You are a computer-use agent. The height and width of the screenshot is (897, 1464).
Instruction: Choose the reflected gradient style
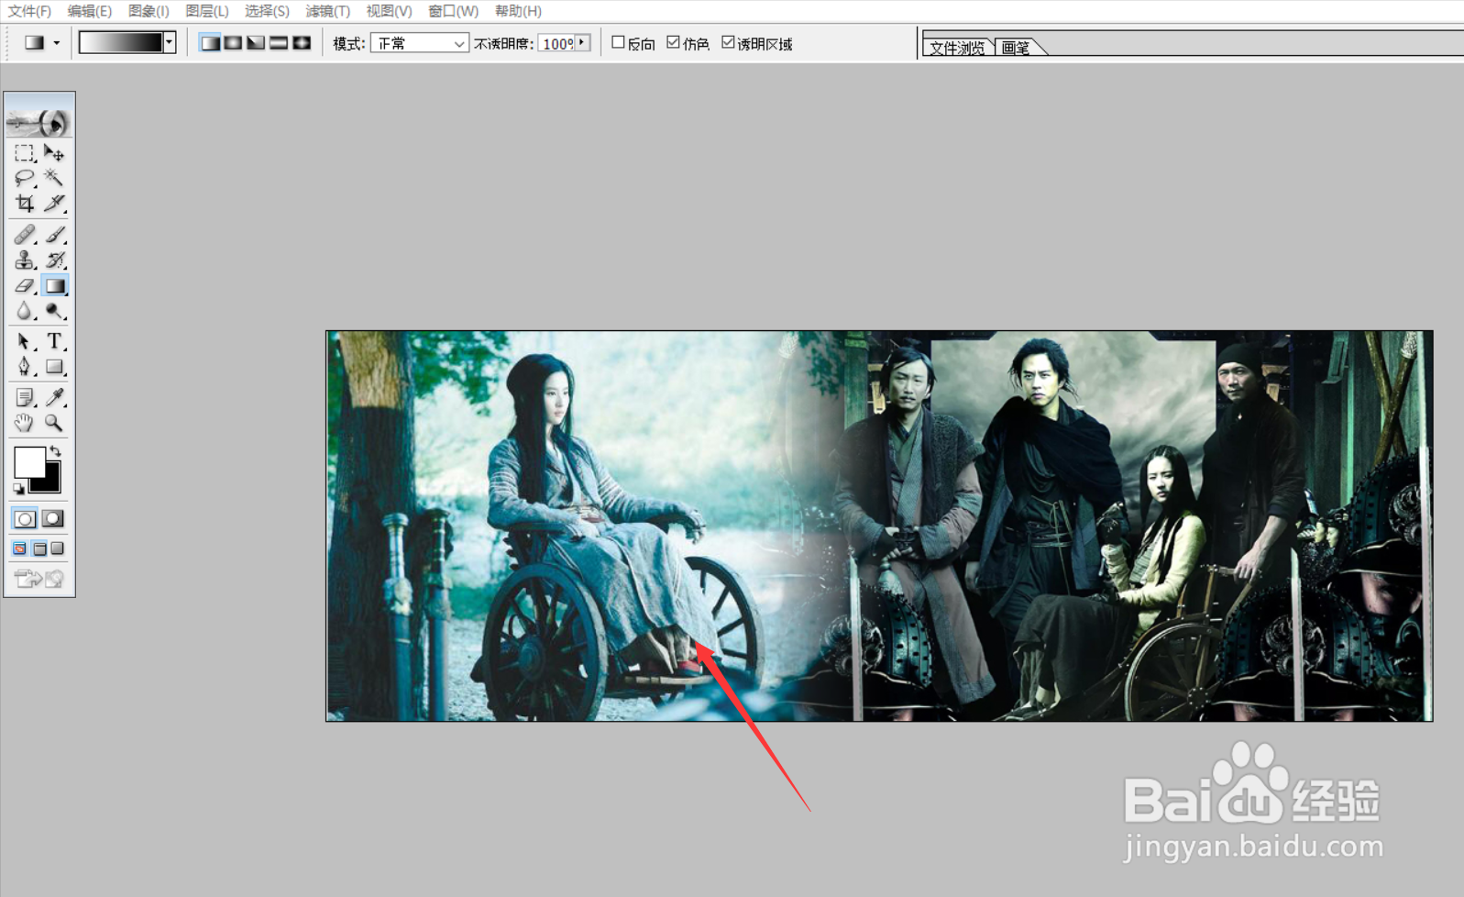pyautogui.click(x=279, y=43)
